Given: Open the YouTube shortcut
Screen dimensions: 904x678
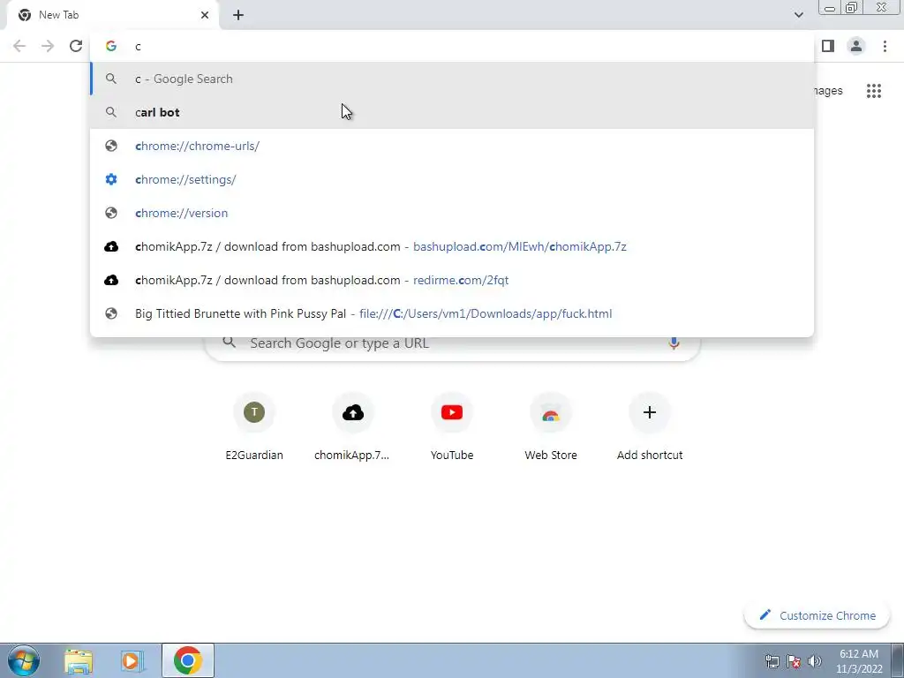Looking at the screenshot, I should click(x=452, y=427).
